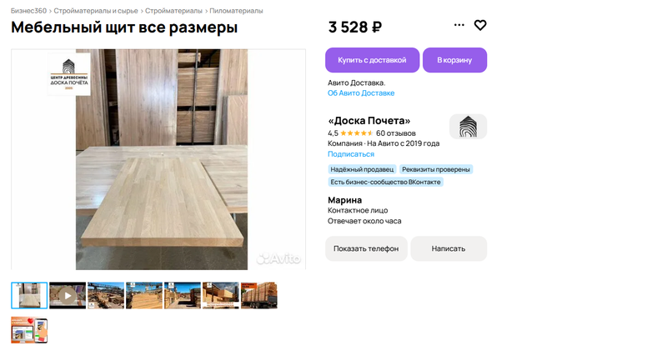The image size is (667, 351).
Task: Click Подписаться to follow the seller
Action: click(351, 154)
